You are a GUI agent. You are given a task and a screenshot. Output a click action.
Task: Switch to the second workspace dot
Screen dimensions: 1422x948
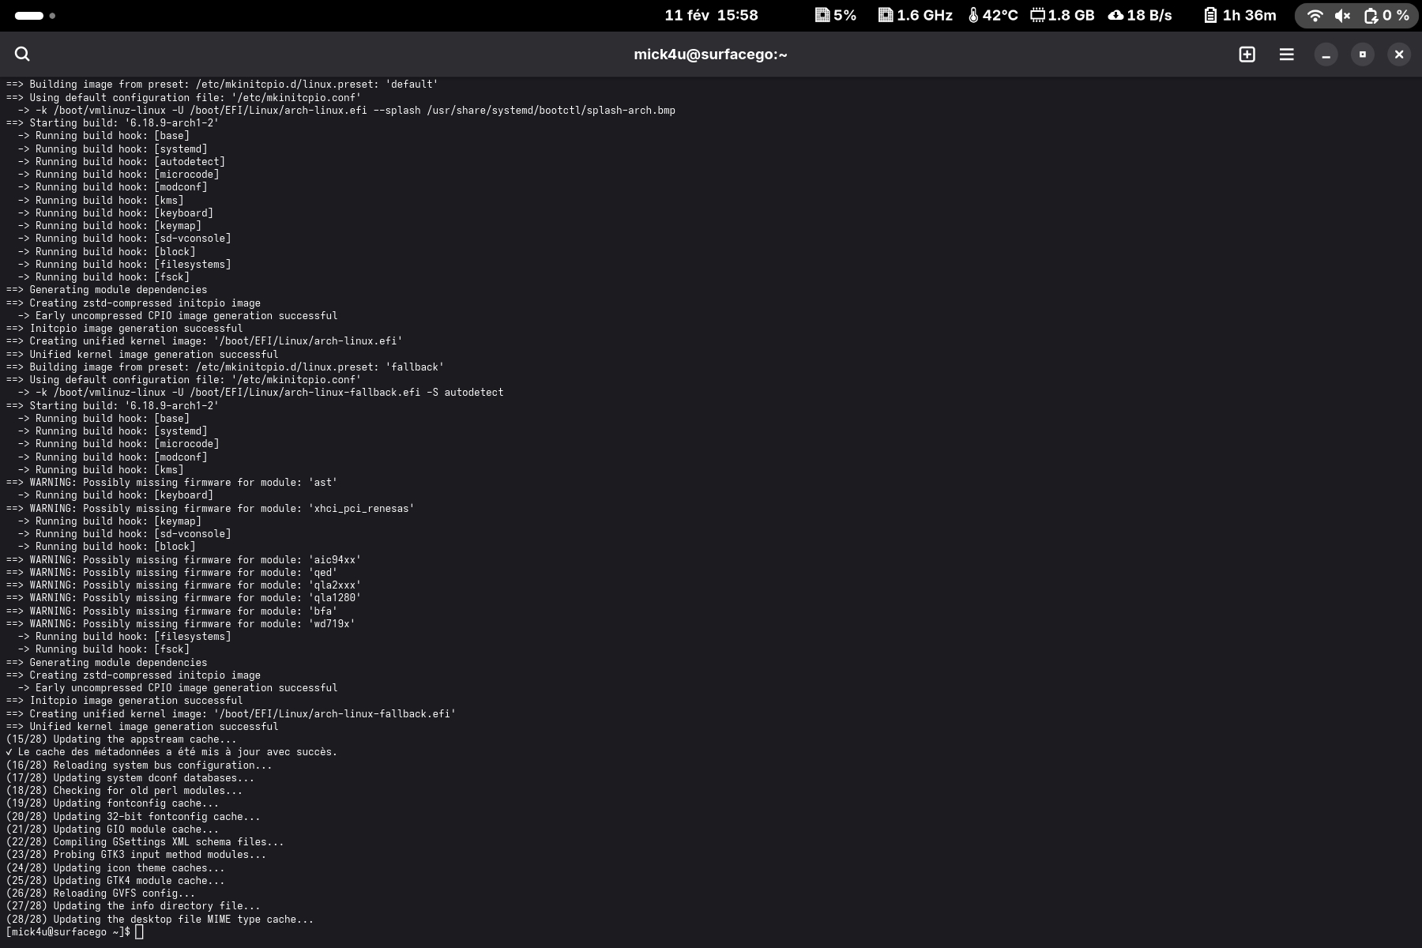click(x=52, y=15)
